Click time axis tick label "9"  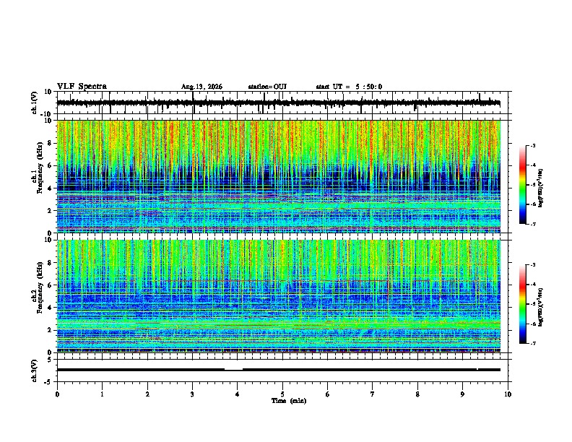coord(462,394)
